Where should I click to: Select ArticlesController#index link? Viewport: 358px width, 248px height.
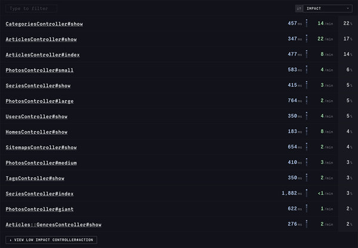(43, 55)
